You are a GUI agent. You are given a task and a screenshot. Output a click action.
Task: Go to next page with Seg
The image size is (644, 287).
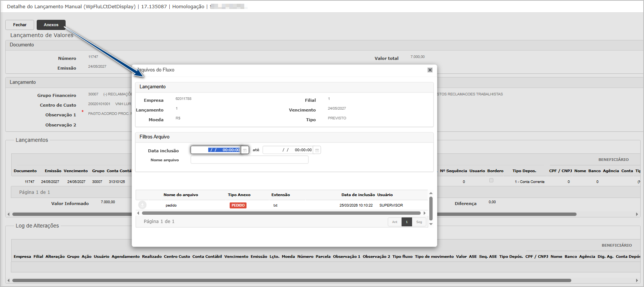pyautogui.click(x=419, y=222)
